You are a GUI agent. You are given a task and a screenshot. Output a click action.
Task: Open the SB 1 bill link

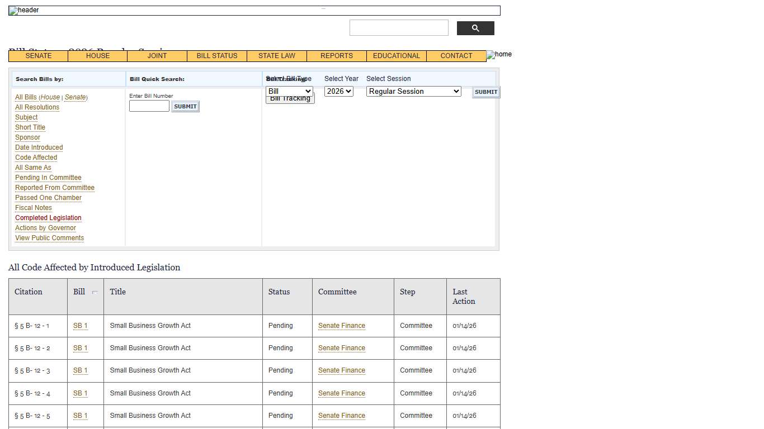click(79, 326)
